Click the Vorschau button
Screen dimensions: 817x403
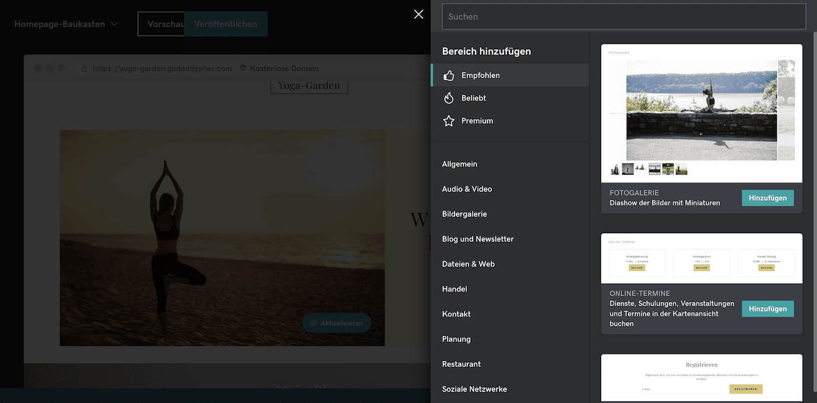[161, 24]
